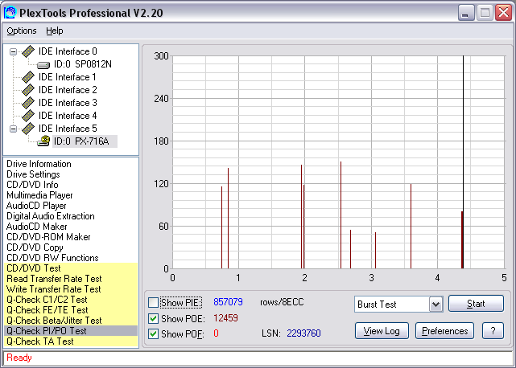516x368 pixels.
Task: Click the IDE Interface 1 chip icon
Action: tap(28, 77)
